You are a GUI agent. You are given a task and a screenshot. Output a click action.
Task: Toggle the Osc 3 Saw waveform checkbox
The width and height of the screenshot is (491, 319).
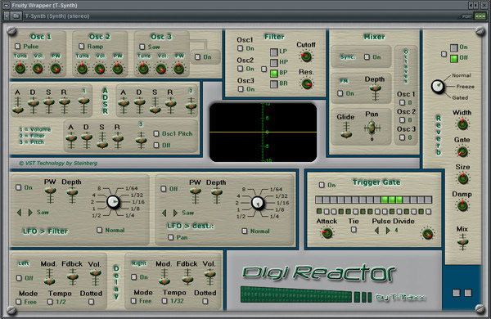(142, 47)
